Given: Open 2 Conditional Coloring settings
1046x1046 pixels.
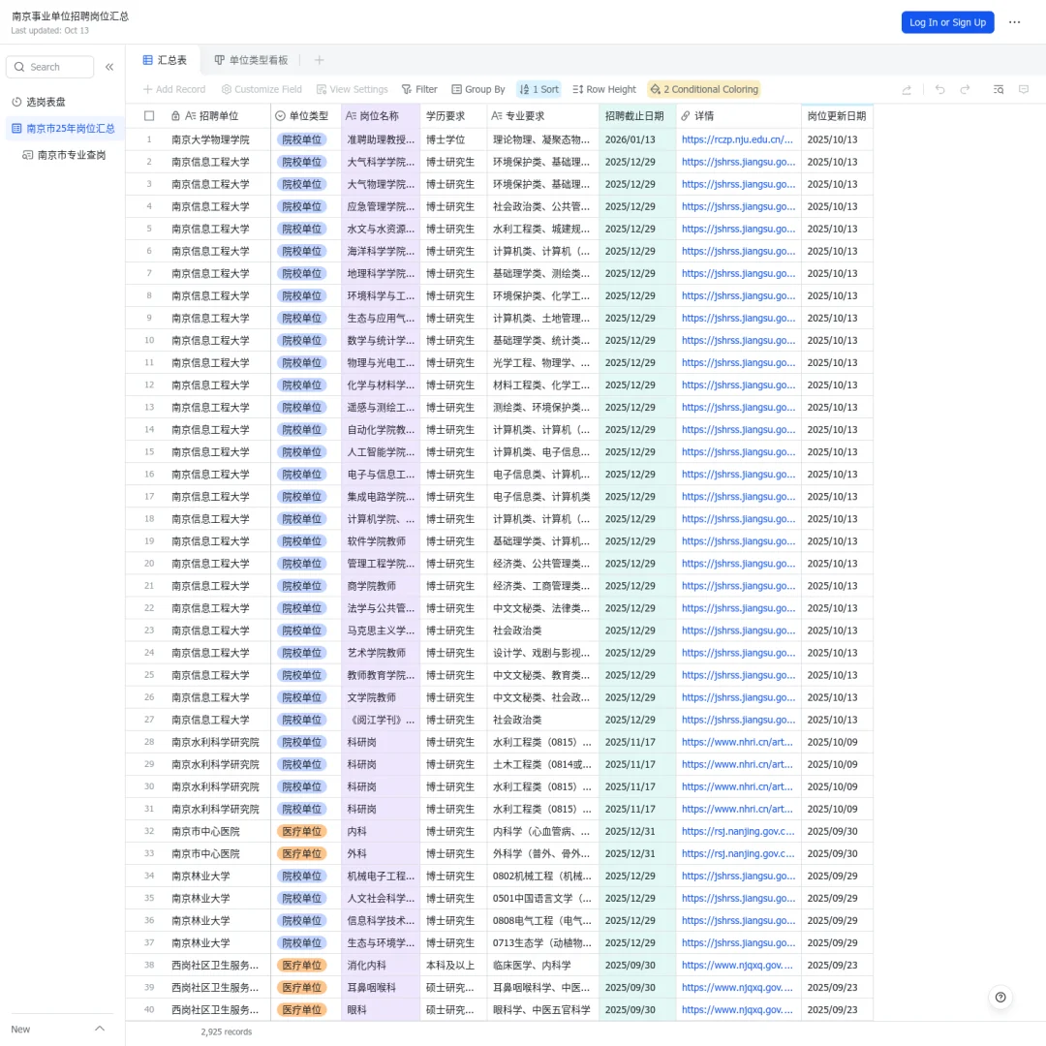Looking at the screenshot, I should point(704,89).
